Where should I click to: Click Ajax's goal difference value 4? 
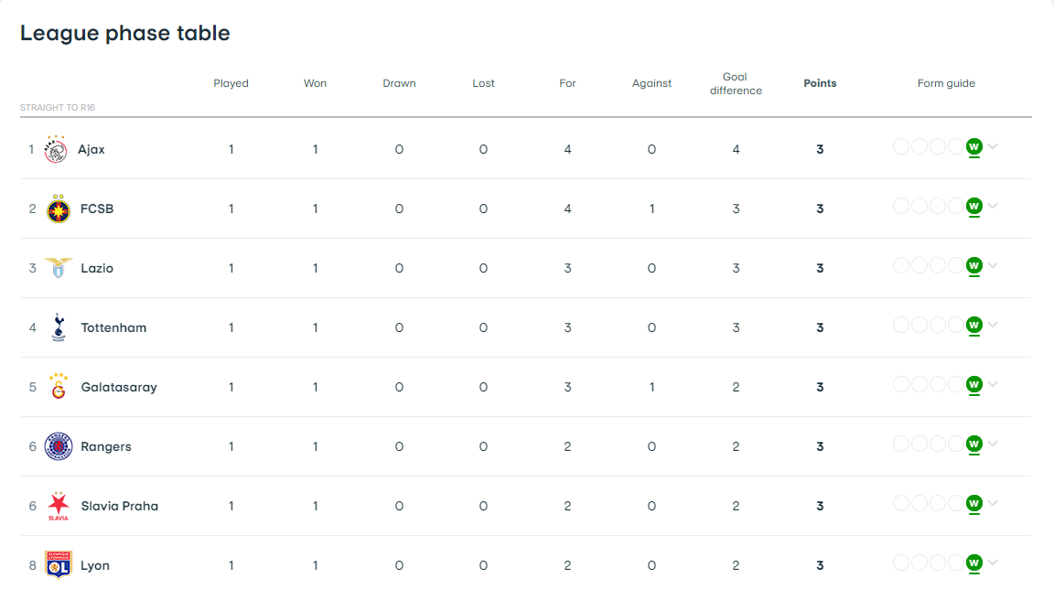click(x=736, y=149)
